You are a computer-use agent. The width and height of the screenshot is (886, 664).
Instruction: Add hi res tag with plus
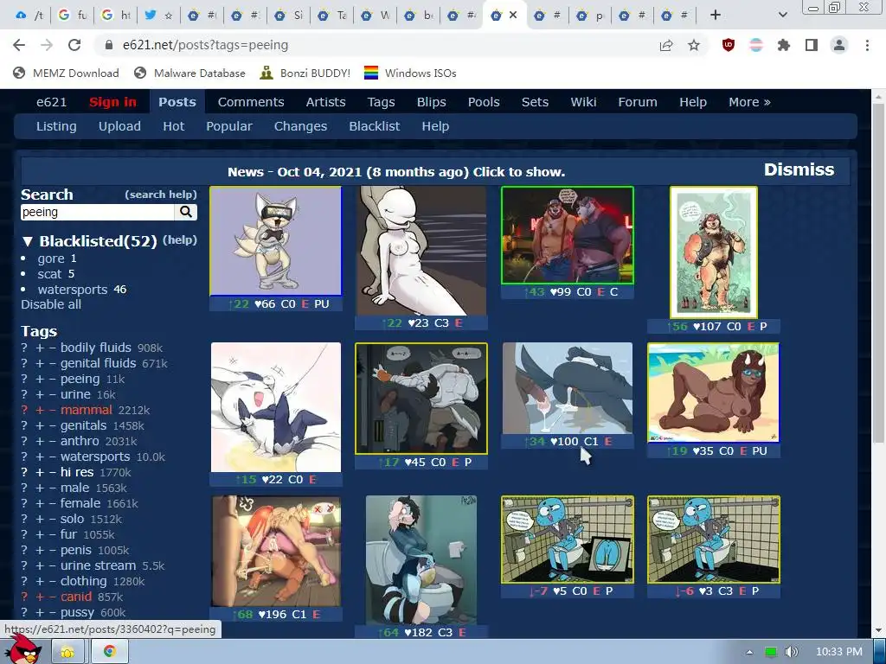40,473
